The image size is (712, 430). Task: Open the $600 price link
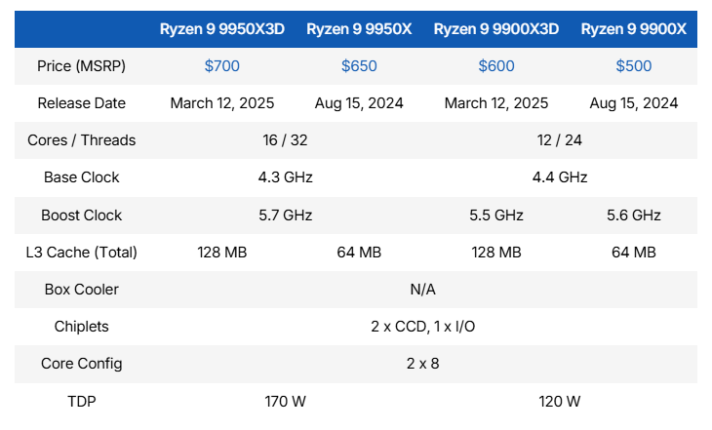coord(496,66)
